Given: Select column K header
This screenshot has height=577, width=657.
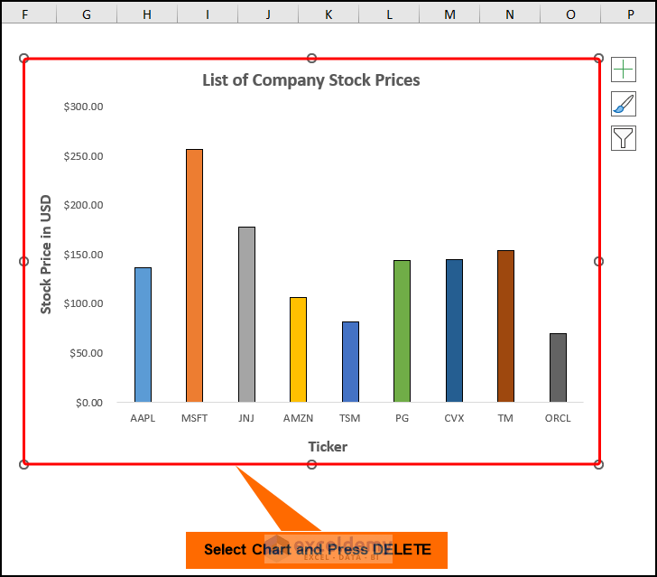Looking at the screenshot, I should (328, 14).
